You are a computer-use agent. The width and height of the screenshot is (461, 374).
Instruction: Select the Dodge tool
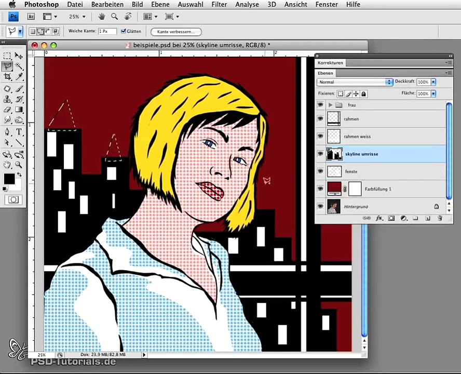19,120
